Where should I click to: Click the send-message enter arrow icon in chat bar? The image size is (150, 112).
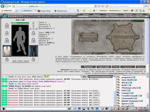pyautogui.click(x=69, y=109)
